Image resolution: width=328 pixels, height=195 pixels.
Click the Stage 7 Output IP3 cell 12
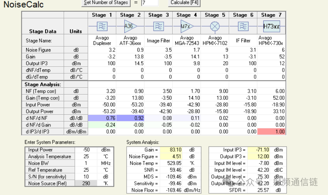point(271,63)
